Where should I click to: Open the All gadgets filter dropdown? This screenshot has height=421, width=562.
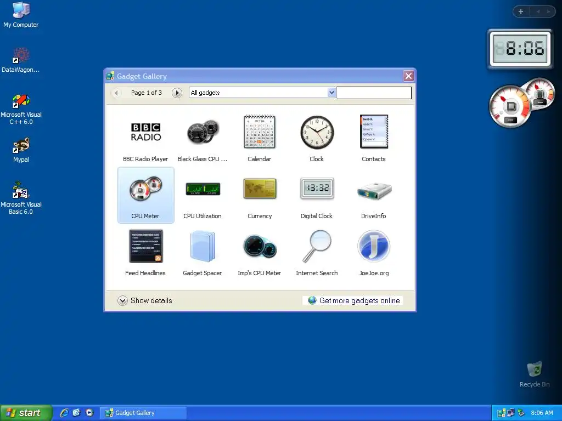pyautogui.click(x=331, y=93)
